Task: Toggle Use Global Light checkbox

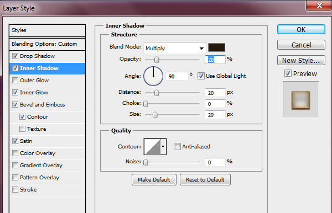Action: [x=201, y=76]
